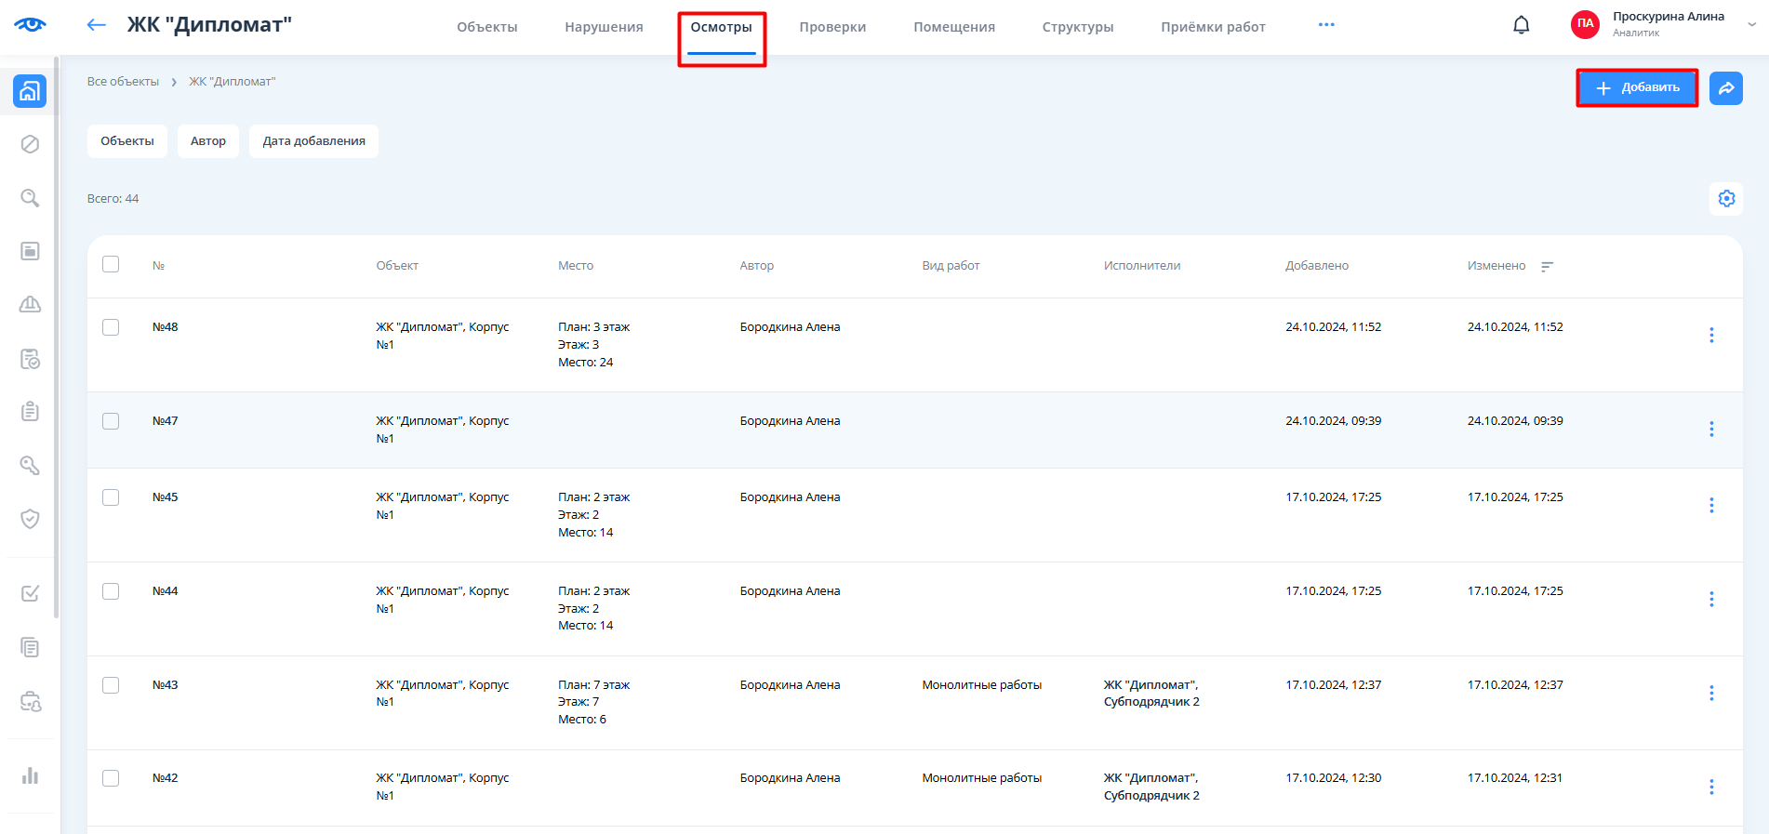Switch to the Нарушения tab

tap(604, 27)
